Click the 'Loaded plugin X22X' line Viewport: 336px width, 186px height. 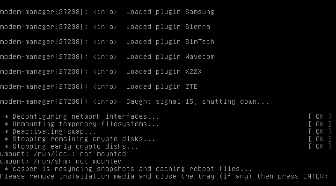(101, 72)
